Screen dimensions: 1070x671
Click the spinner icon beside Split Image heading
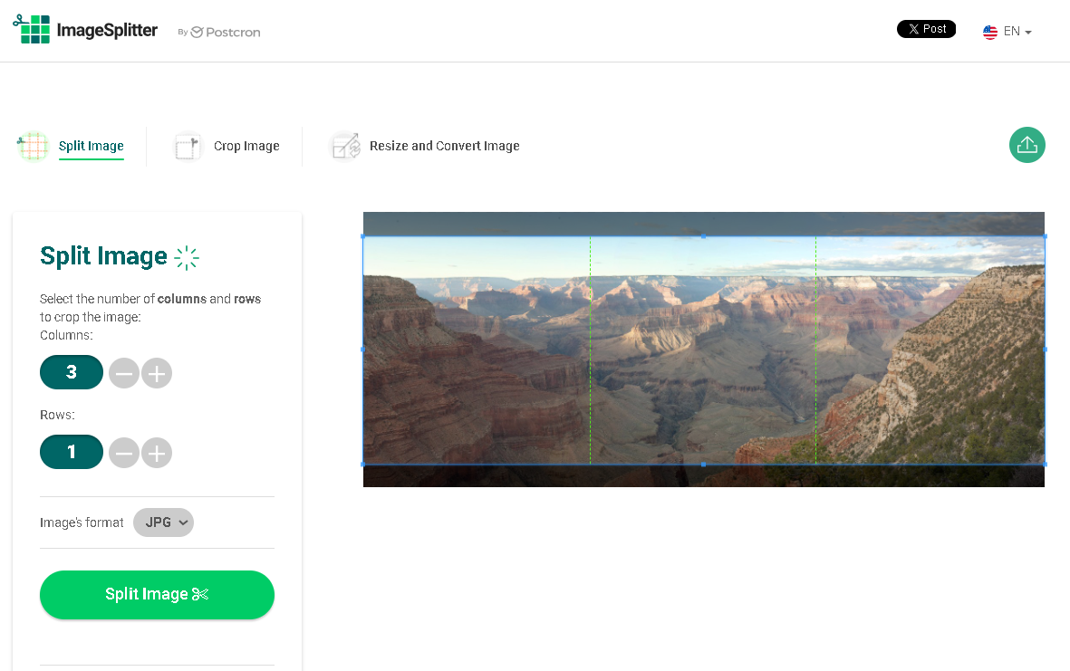186,257
